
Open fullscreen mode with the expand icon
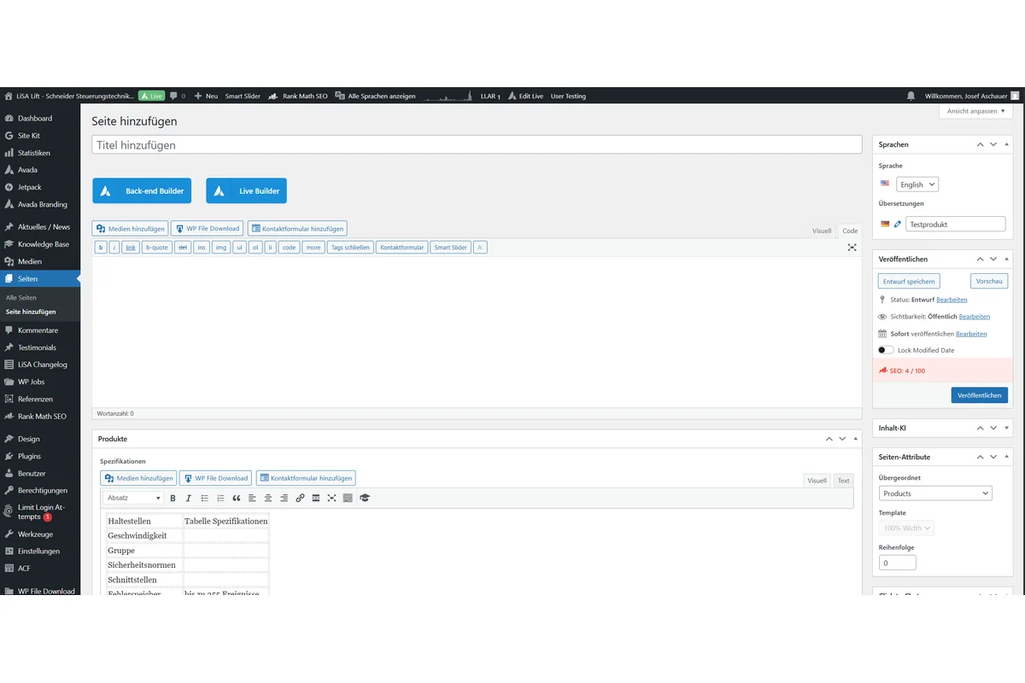(852, 248)
